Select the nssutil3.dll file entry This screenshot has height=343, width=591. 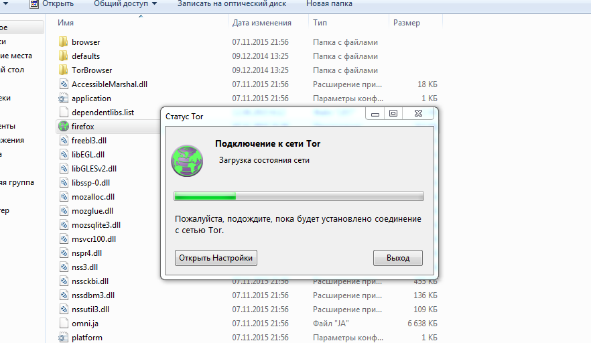(x=90, y=310)
